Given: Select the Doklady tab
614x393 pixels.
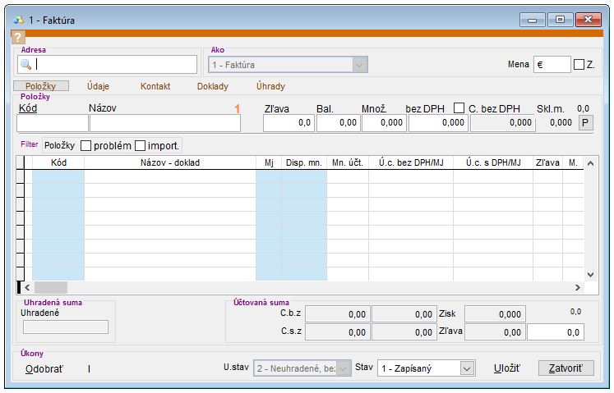Looking at the screenshot, I should tap(212, 86).
